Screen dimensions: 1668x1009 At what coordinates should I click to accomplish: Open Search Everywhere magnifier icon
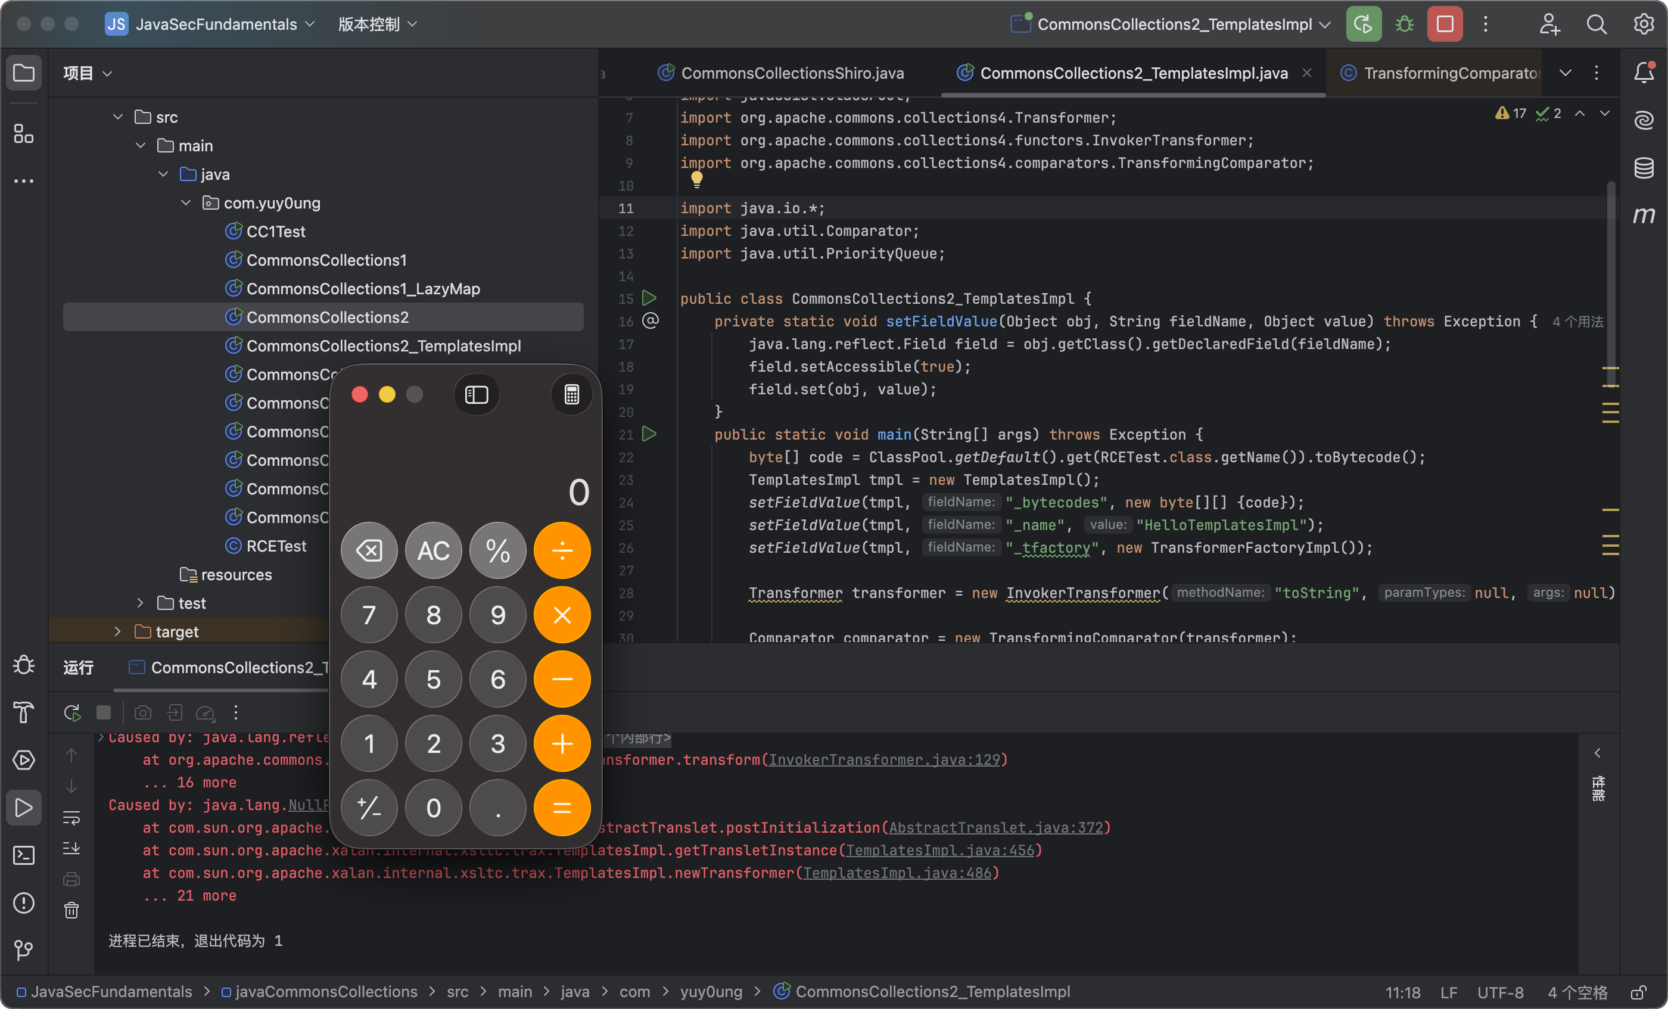click(1597, 24)
